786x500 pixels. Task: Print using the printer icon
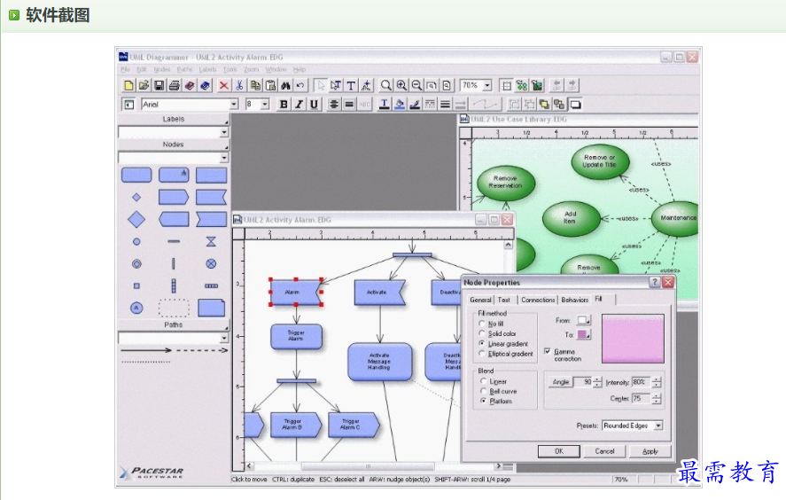tap(175, 85)
